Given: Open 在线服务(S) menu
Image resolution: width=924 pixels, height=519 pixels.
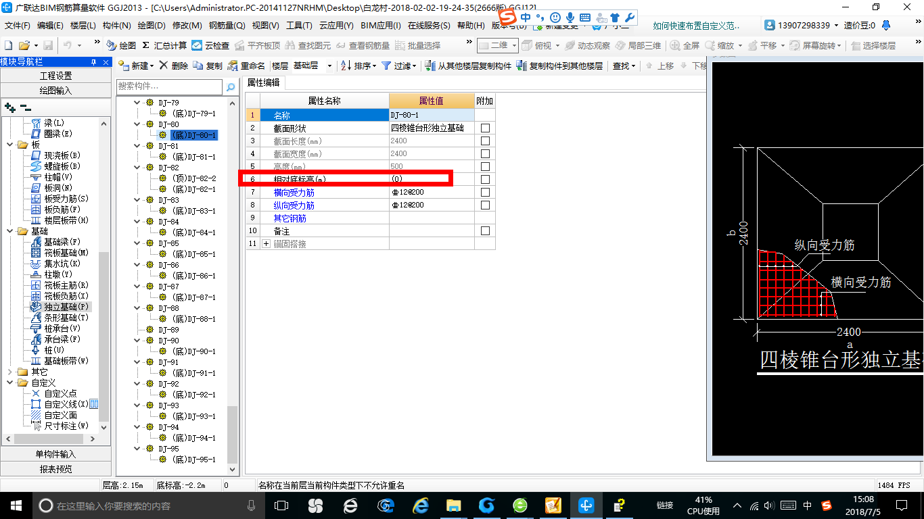Looking at the screenshot, I should pos(429,26).
